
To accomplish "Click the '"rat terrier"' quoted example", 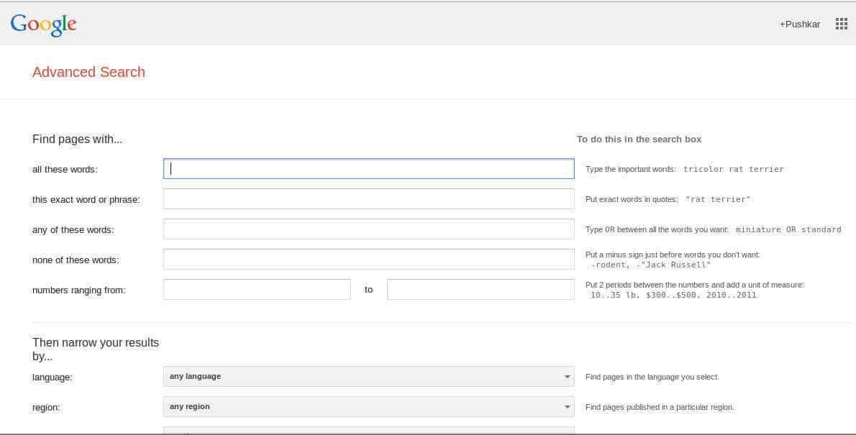I will click(718, 199).
